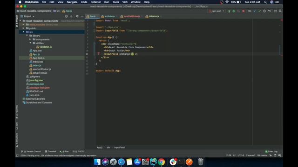Viewport: 298px width, 167px height.
Task: Open Git history clock icon
Action: tap(264, 11)
